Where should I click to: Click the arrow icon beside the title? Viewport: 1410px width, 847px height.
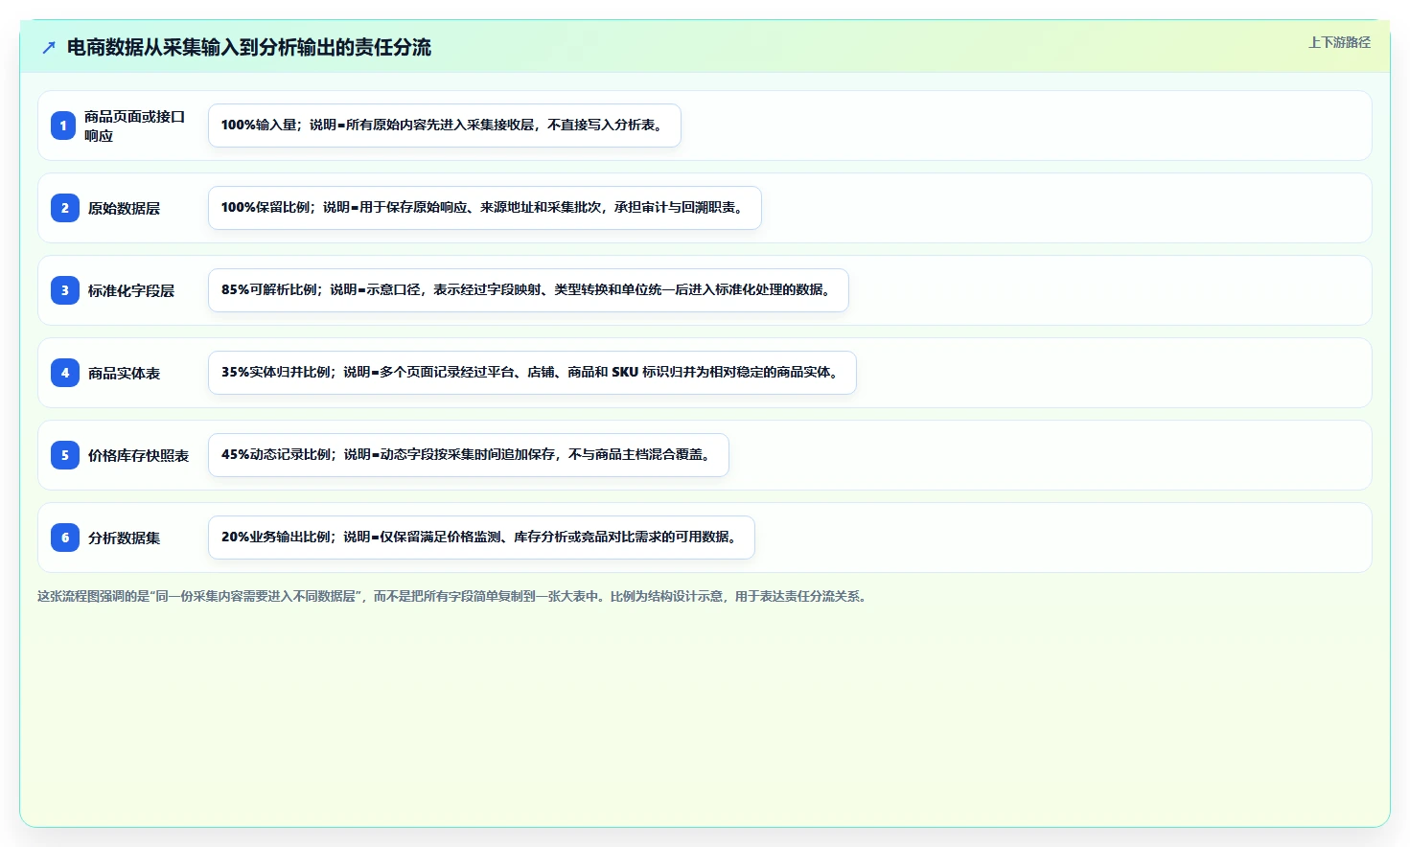tap(49, 47)
